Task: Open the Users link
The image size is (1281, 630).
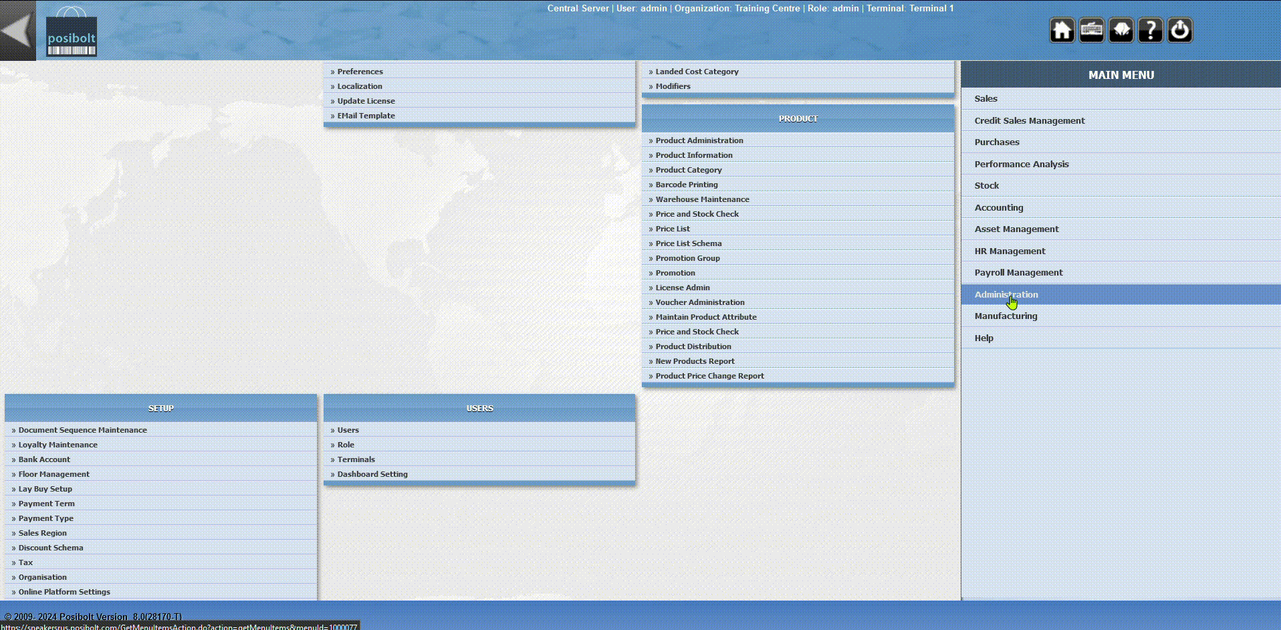Action: pos(348,430)
